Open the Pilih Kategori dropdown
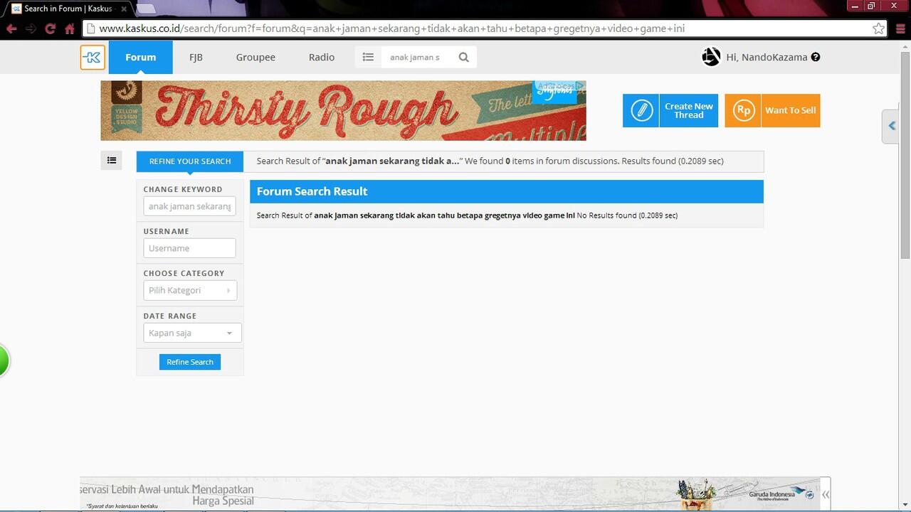This screenshot has width=911, height=512. 190,290
